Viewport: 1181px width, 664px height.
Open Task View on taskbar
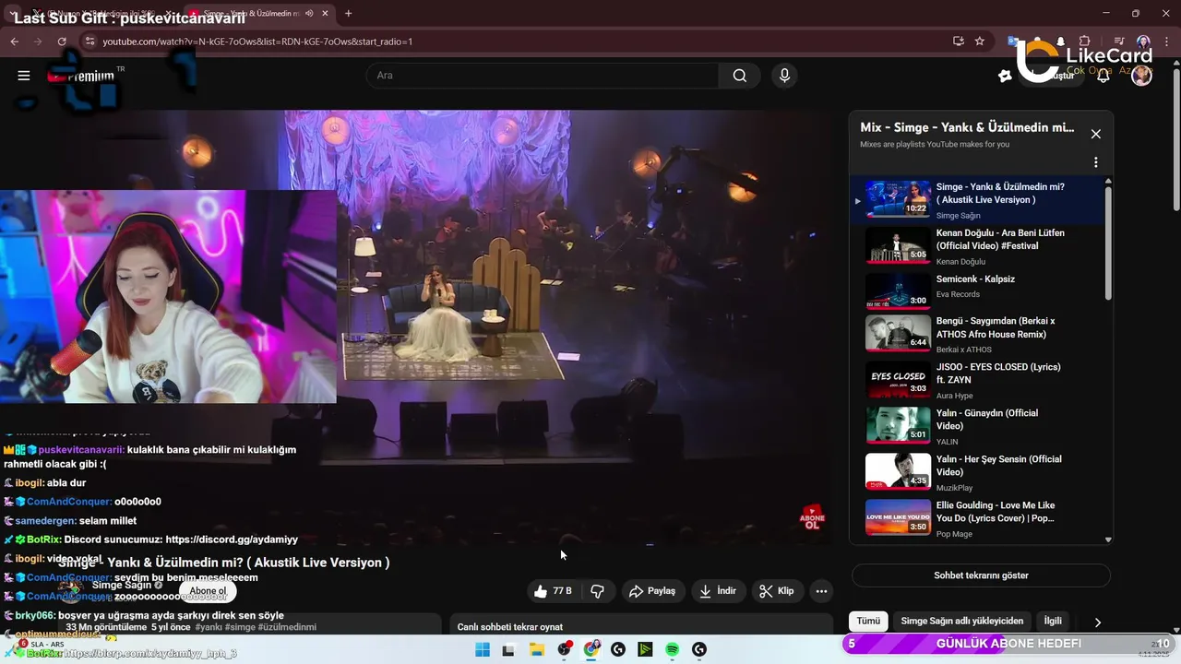[x=508, y=649]
